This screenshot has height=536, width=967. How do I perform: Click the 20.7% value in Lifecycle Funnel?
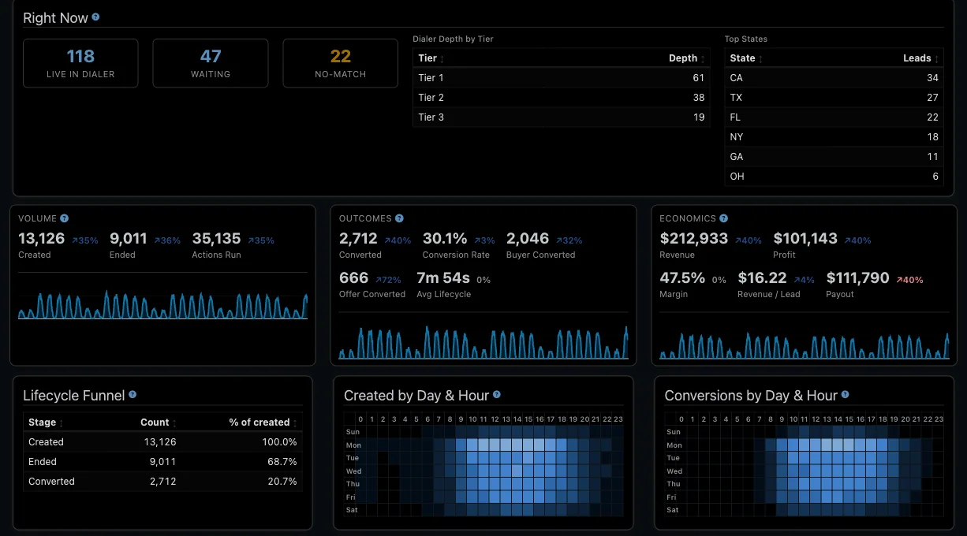pyautogui.click(x=282, y=482)
